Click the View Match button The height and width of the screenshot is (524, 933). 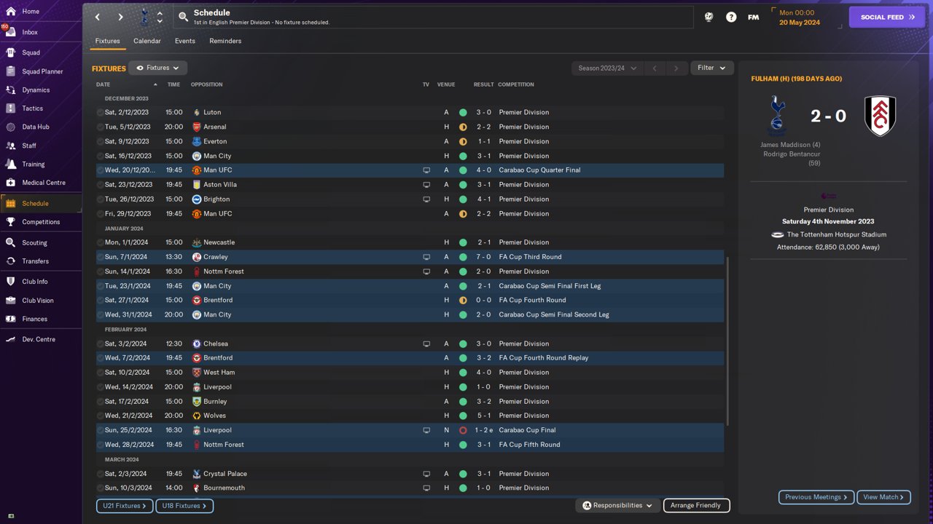click(x=883, y=497)
